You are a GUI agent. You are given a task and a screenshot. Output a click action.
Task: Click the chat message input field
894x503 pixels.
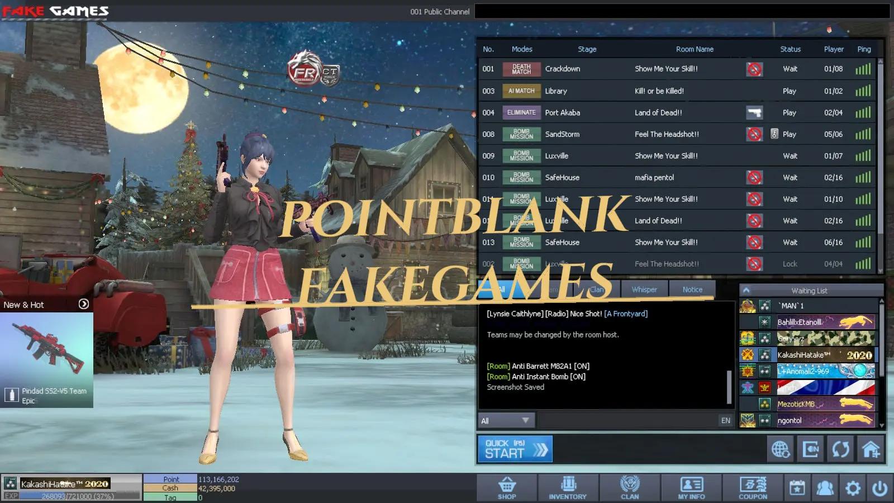627,420
